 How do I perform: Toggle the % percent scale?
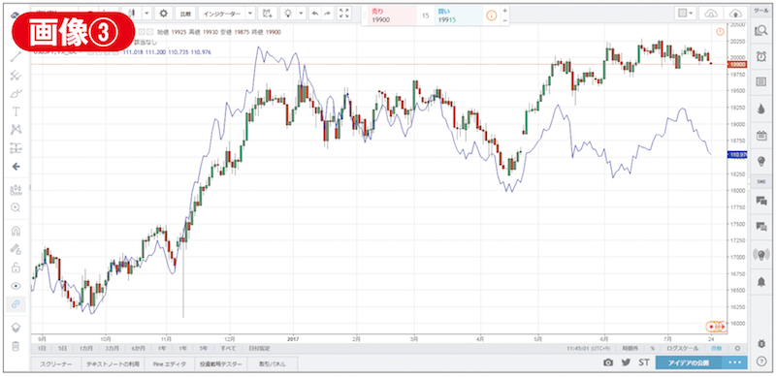(652, 348)
